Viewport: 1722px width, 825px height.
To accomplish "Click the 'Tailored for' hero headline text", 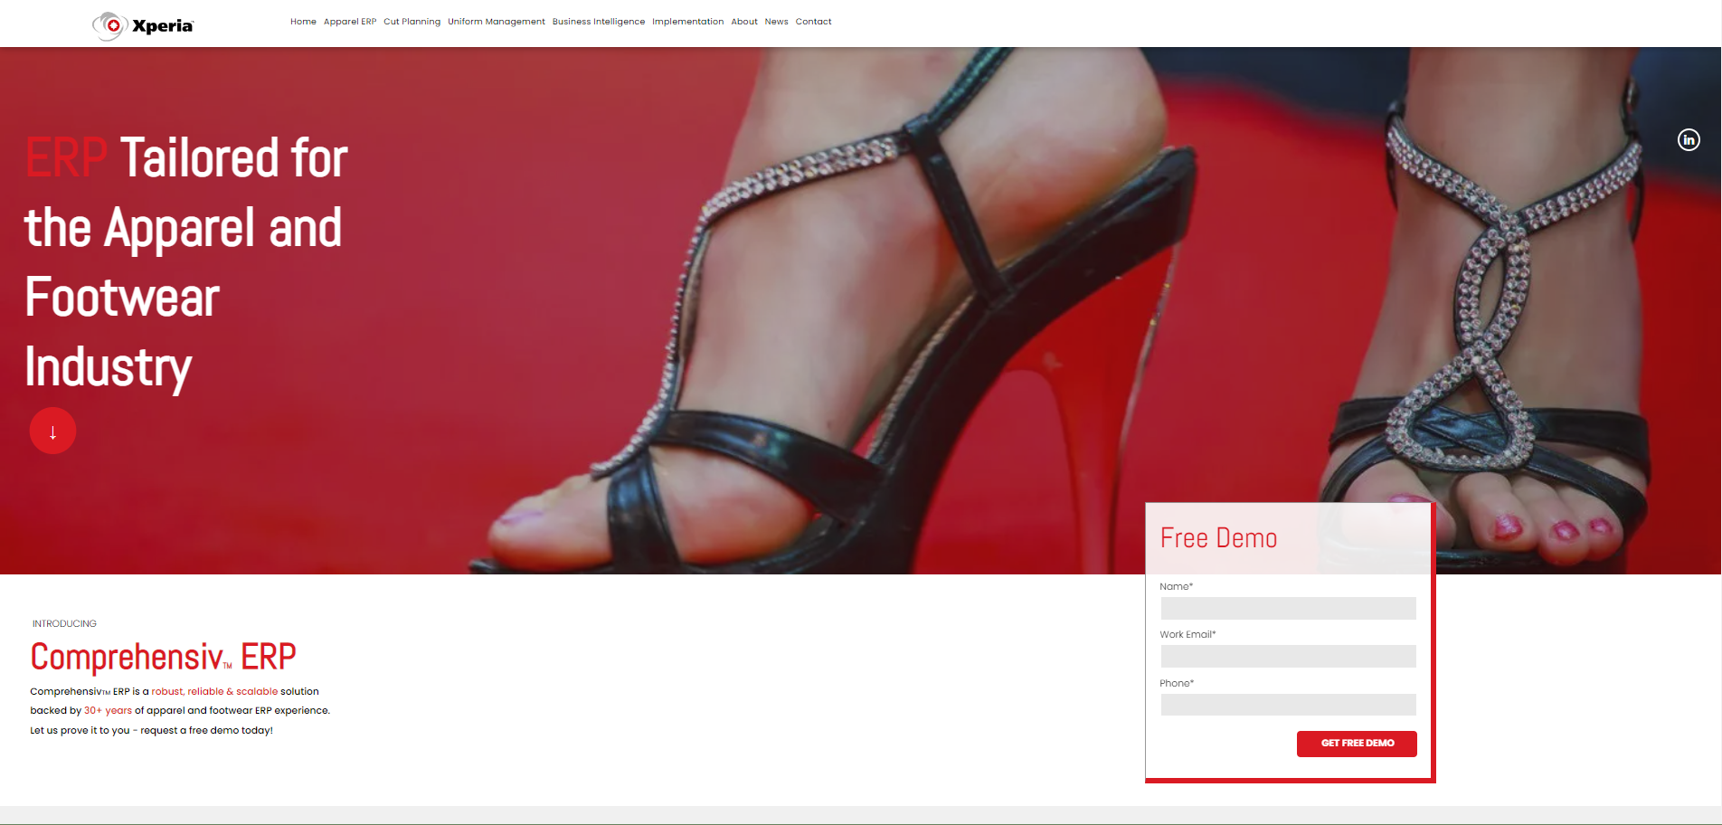I will coord(233,157).
